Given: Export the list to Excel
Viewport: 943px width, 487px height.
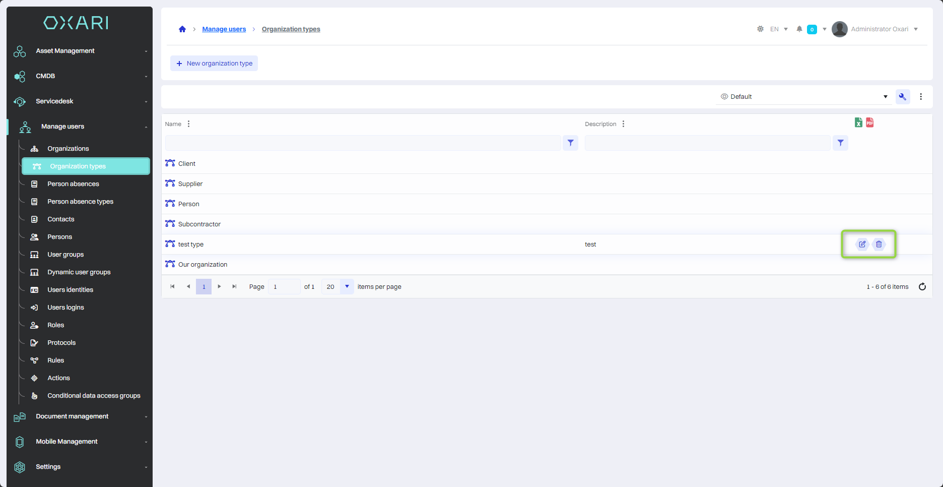Looking at the screenshot, I should tap(858, 123).
